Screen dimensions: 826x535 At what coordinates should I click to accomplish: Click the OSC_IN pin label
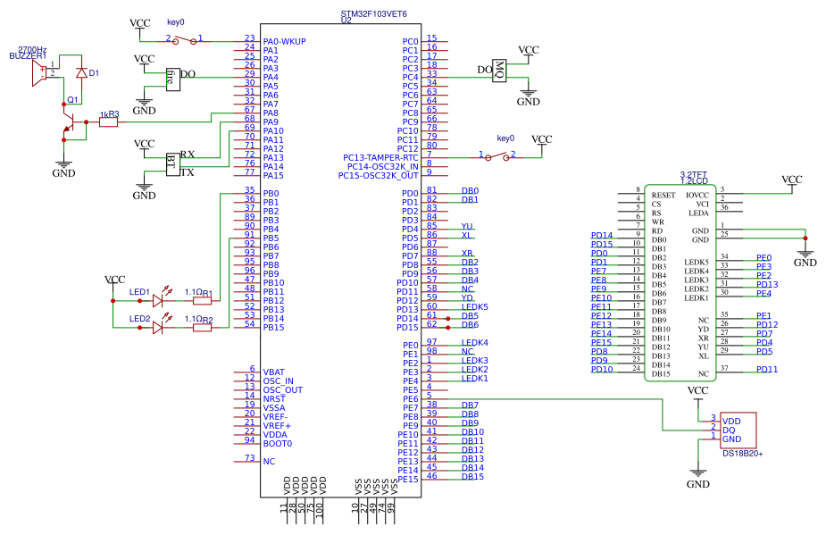point(278,381)
